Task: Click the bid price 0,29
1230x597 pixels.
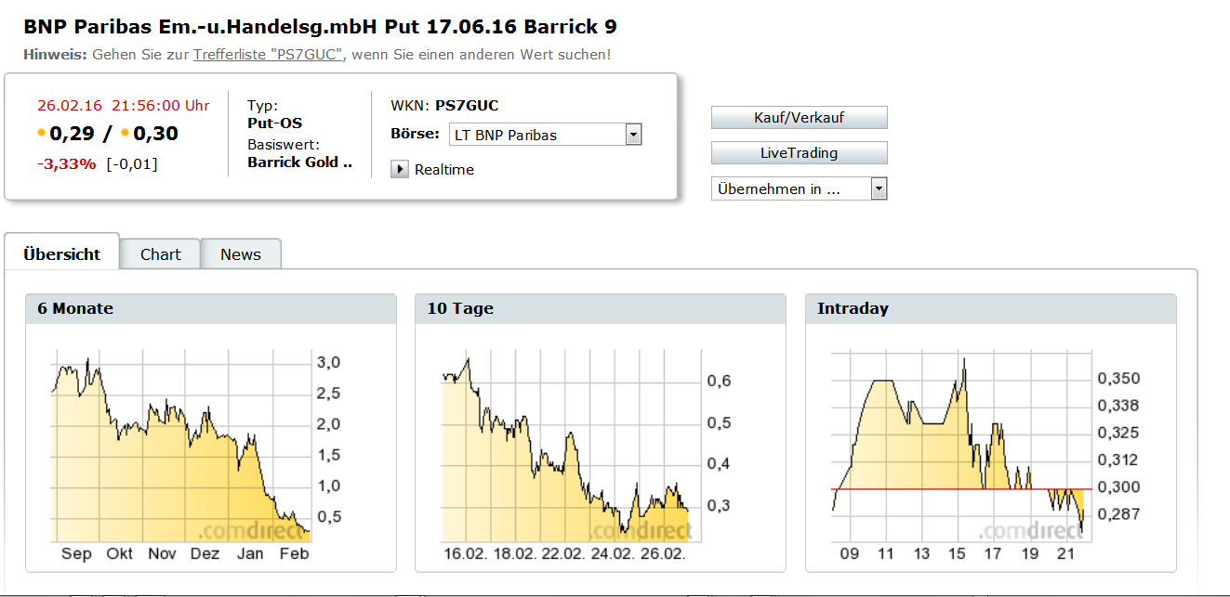Action: [x=73, y=134]
